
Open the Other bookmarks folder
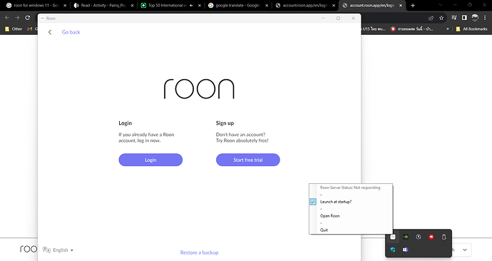14,29
